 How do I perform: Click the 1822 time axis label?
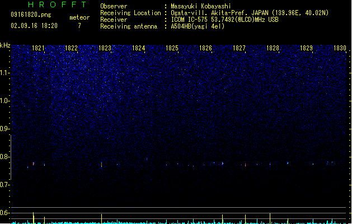point(71,48)
